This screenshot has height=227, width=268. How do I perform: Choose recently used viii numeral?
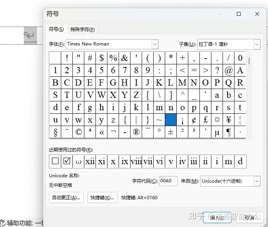click(136, 161)
